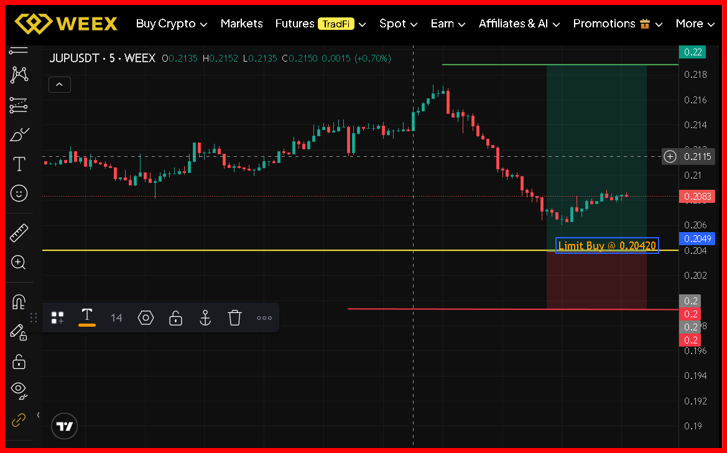Toggle lock all drawing tools

tap(19, 361)
